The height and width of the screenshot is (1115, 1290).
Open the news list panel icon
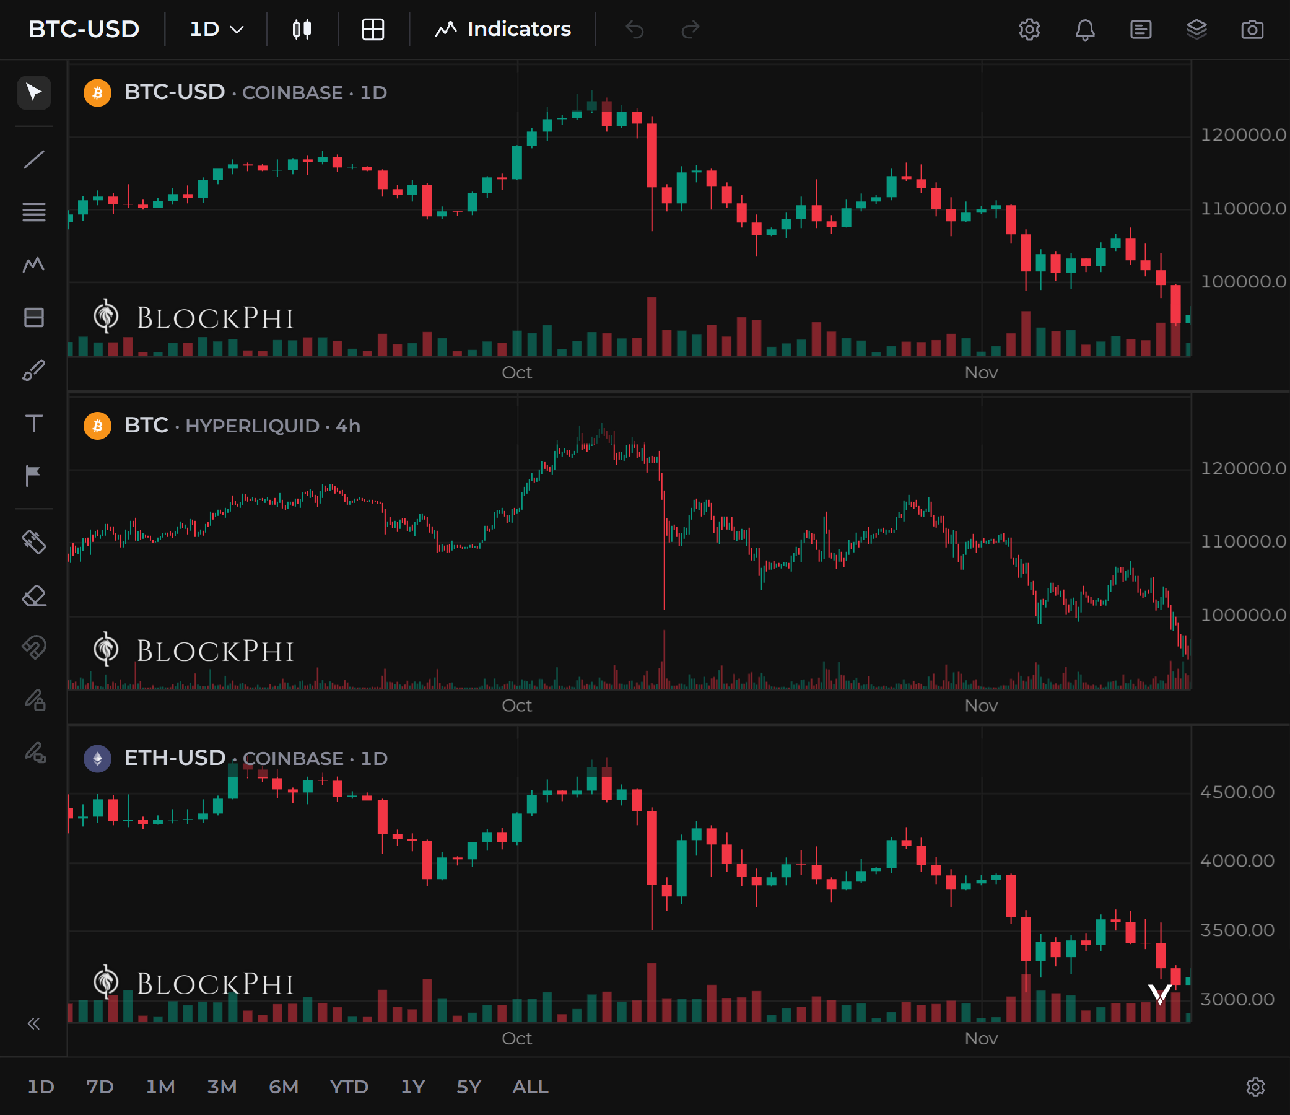[x=1141, y=29]
